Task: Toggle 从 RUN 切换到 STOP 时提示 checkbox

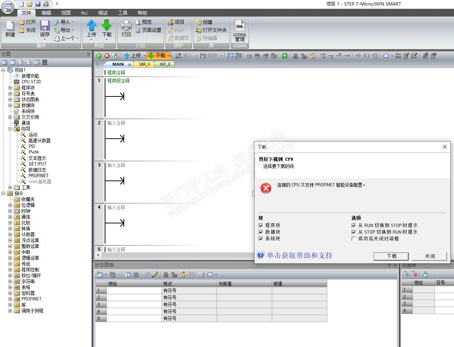Action: point(354,225)
